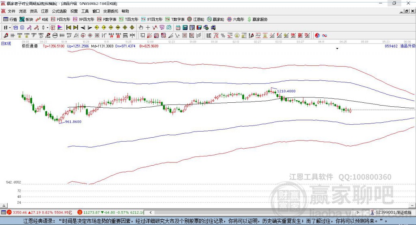Select the percent % ratio tool

[223, 36]
